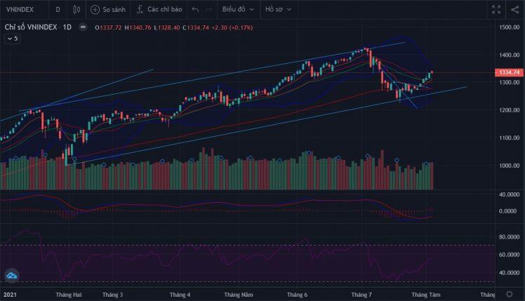
Task: Click the redo arrow icon
Action: tap(209, 10)
